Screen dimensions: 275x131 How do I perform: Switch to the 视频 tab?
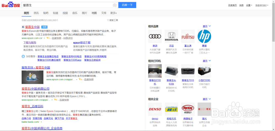click(x=65, y=13)
